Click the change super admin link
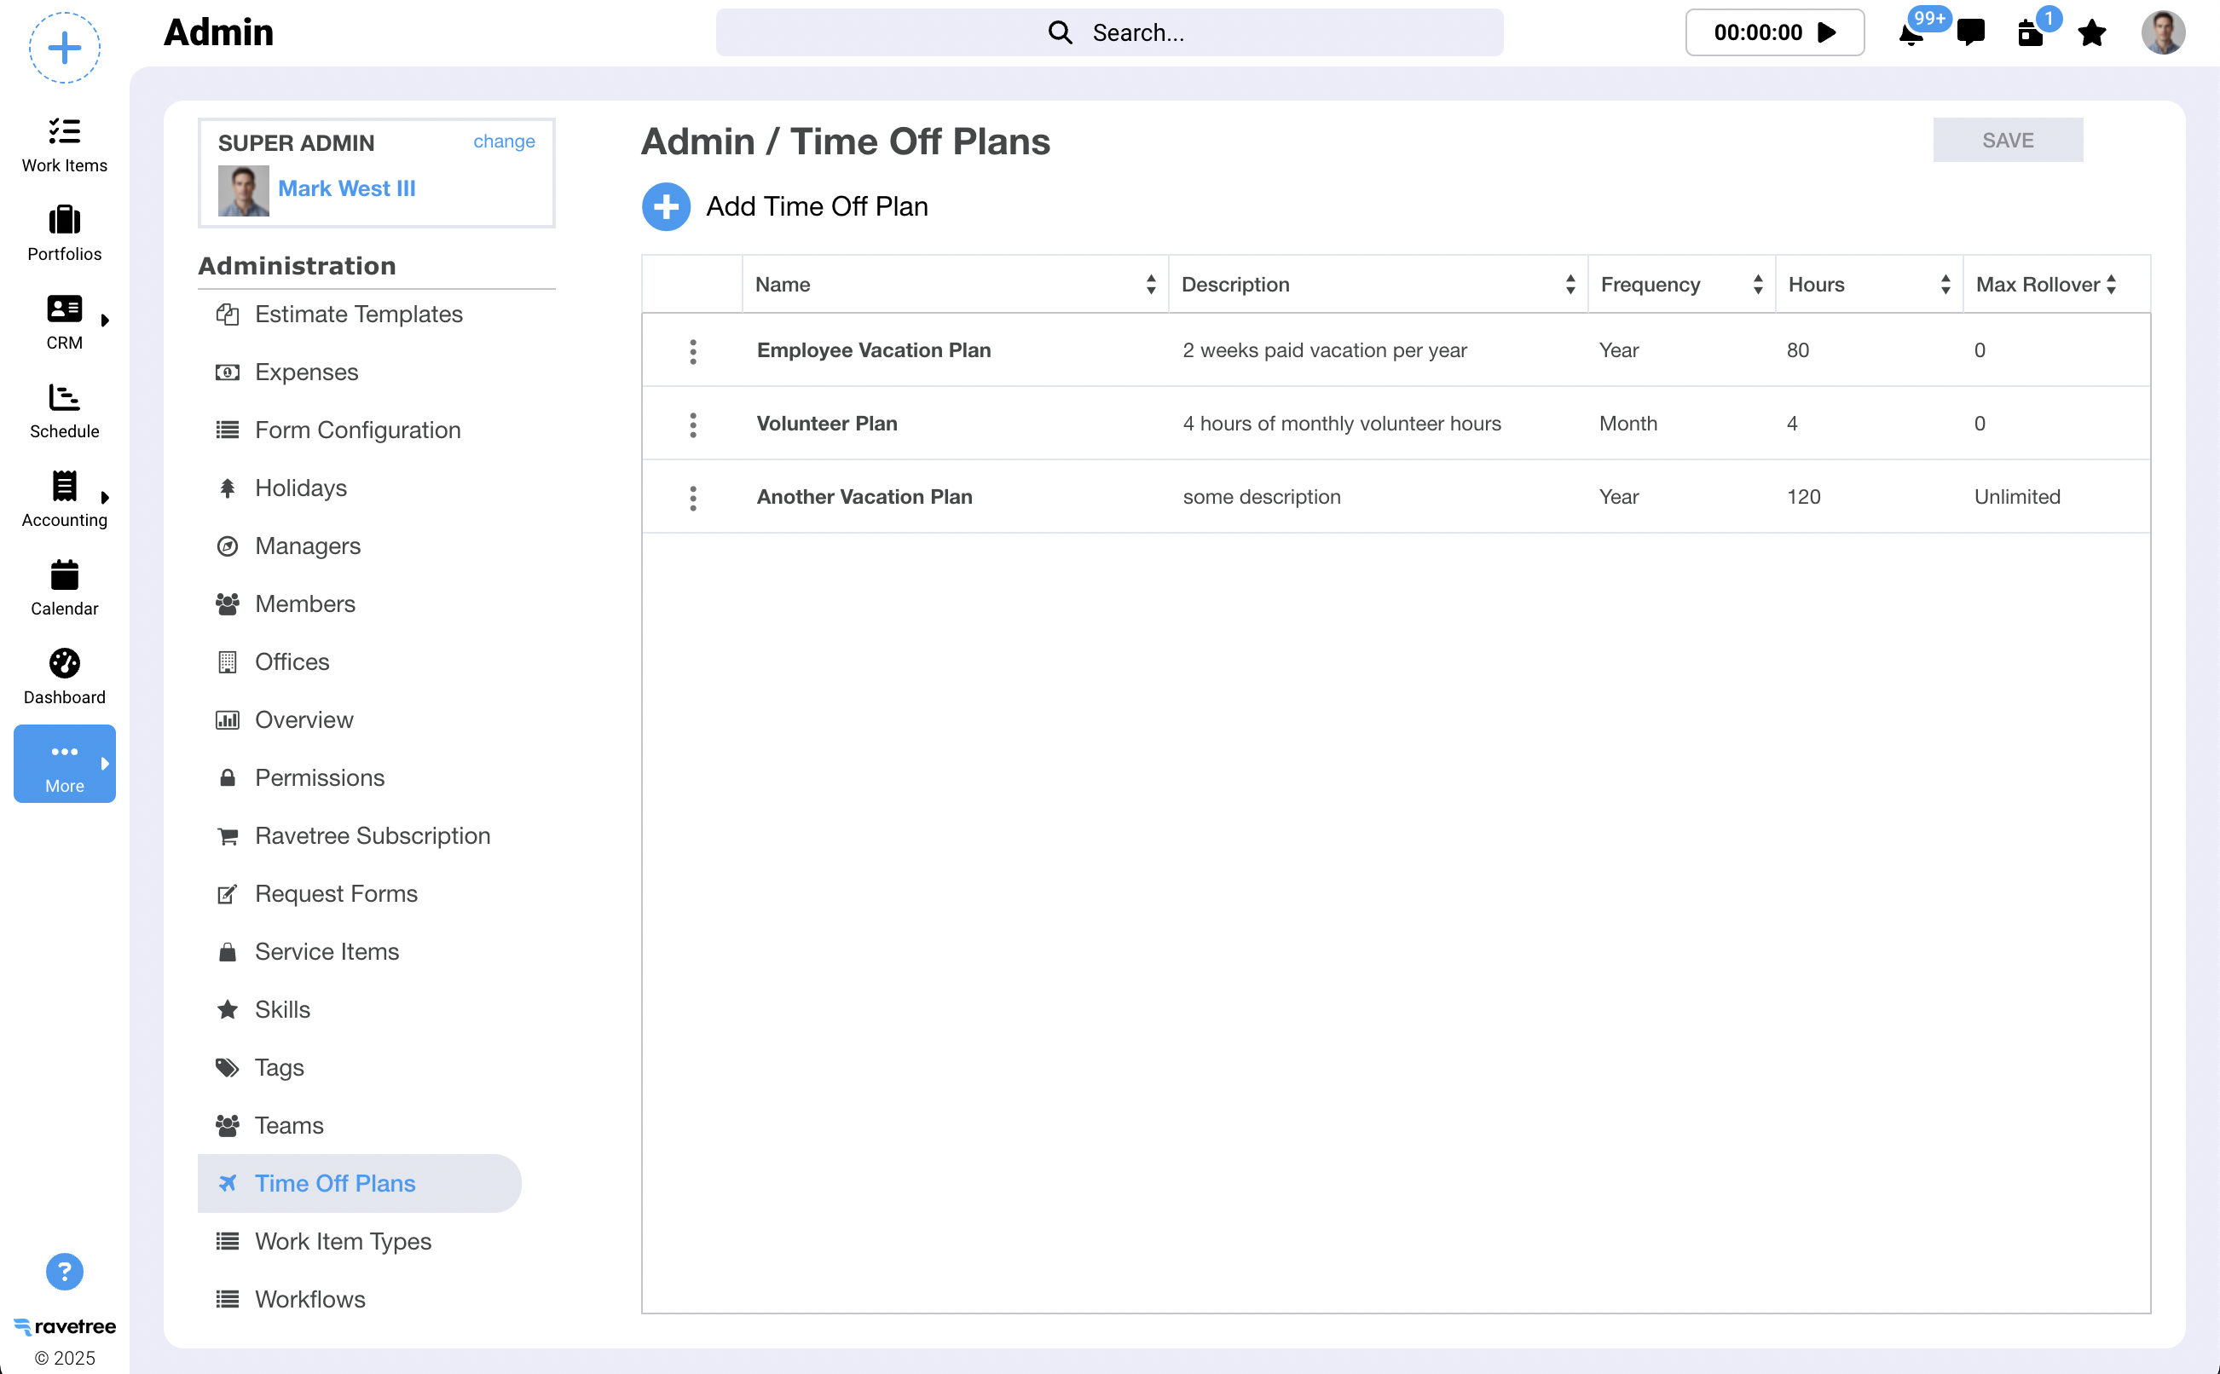 pyautogui.click(x=504, y=141)
